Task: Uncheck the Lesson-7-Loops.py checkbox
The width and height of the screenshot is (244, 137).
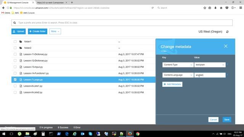Action: 15,80
